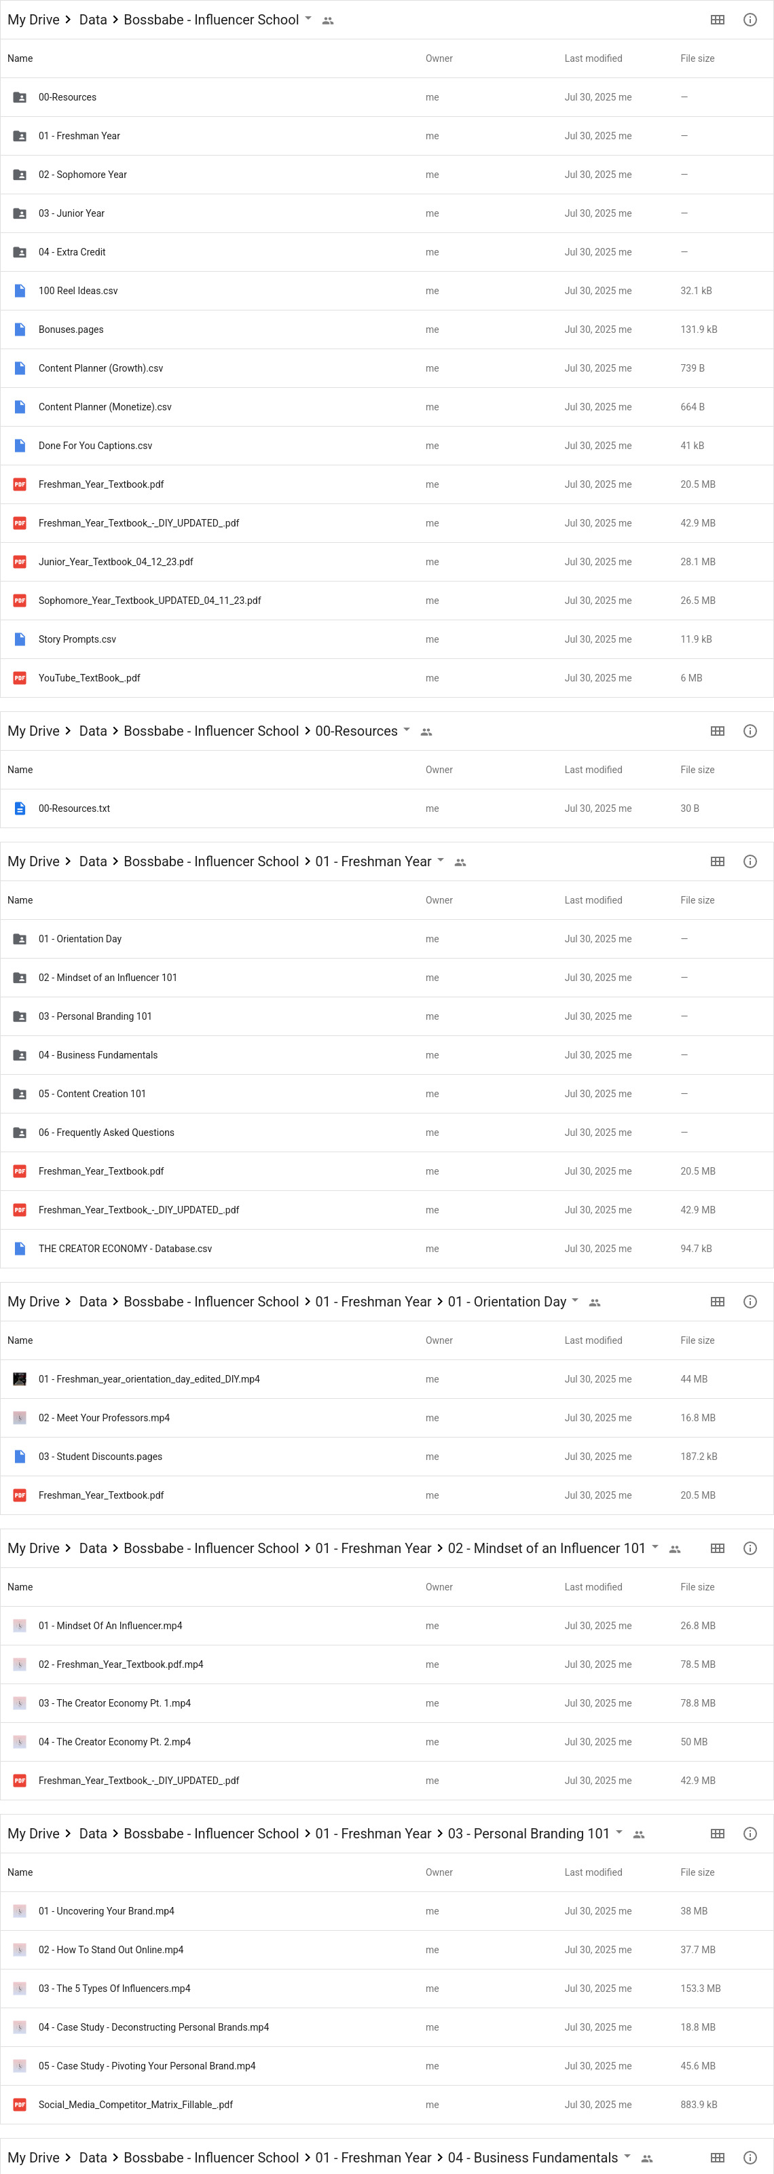
Task: Sort by Last modified in the 01 - Freshman Year list
Action: (593, 900)
